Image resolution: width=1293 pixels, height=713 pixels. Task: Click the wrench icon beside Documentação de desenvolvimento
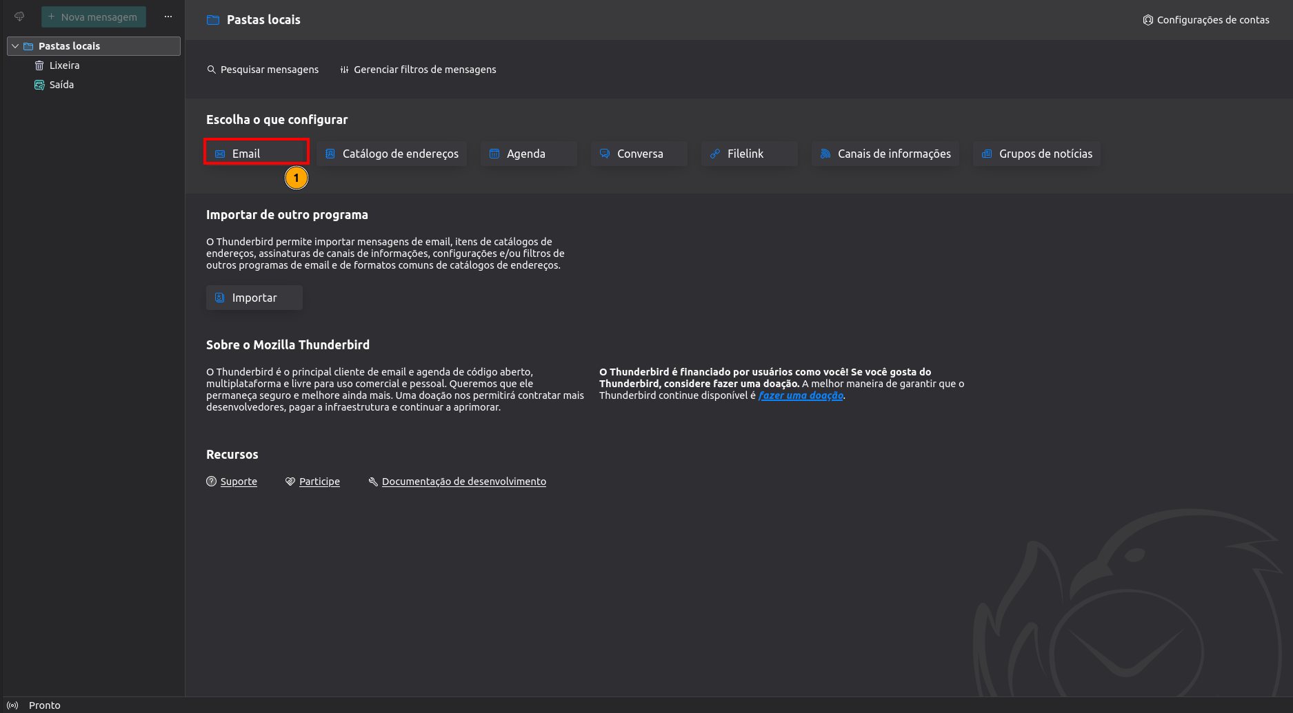point(373,482)
